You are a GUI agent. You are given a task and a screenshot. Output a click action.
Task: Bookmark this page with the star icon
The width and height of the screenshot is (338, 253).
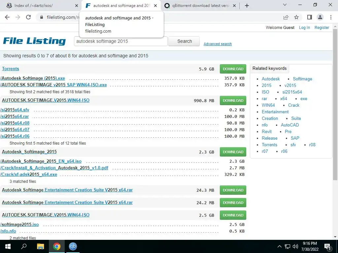point(296,17)
